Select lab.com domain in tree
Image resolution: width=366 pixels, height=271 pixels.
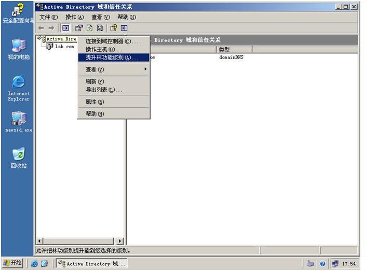coord(64,47)
